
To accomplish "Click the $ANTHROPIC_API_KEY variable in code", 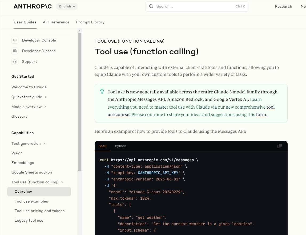I will [158, 173].
